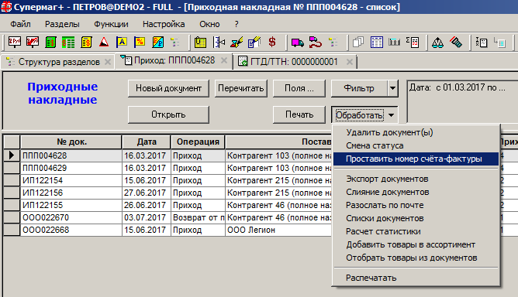Screen dimensions: 518x297
Task: Click the document with pencil toolbar icon
Action: [254, 43]
